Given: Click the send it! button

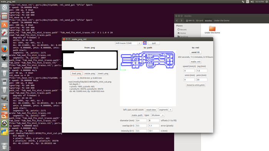Looking at the screenshot, I should point(195,53).
